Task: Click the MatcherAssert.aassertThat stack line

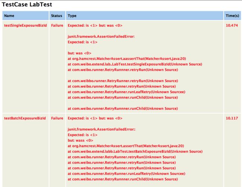Action: click(127, 59)
